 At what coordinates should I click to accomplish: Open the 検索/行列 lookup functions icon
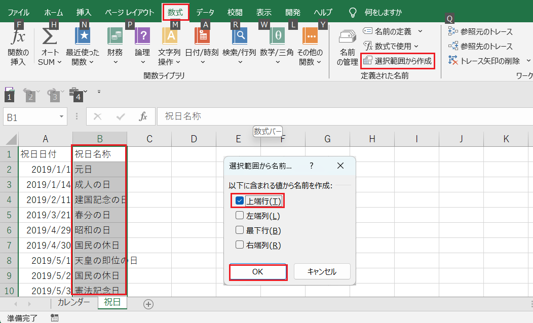click(x=239, y=38)
